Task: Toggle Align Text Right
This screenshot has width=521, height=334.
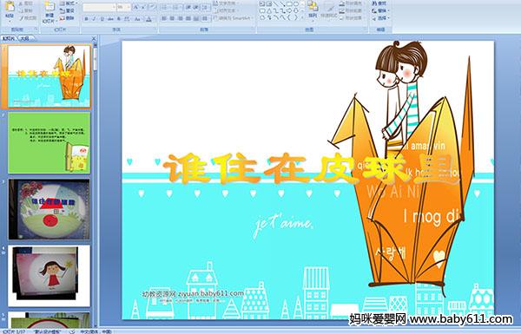Action: click(181, 18)
